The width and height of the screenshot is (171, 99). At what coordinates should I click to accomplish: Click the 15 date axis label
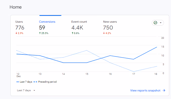click(87, 74)
